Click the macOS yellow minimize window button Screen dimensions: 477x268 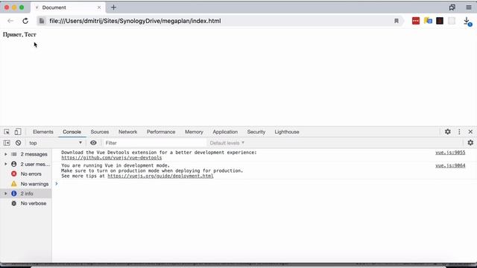14,7
